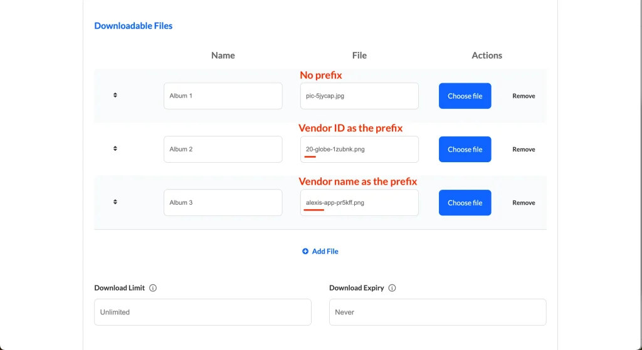
Task: Click the reorder handle for Album 3 row
Action: click(115, 202)
